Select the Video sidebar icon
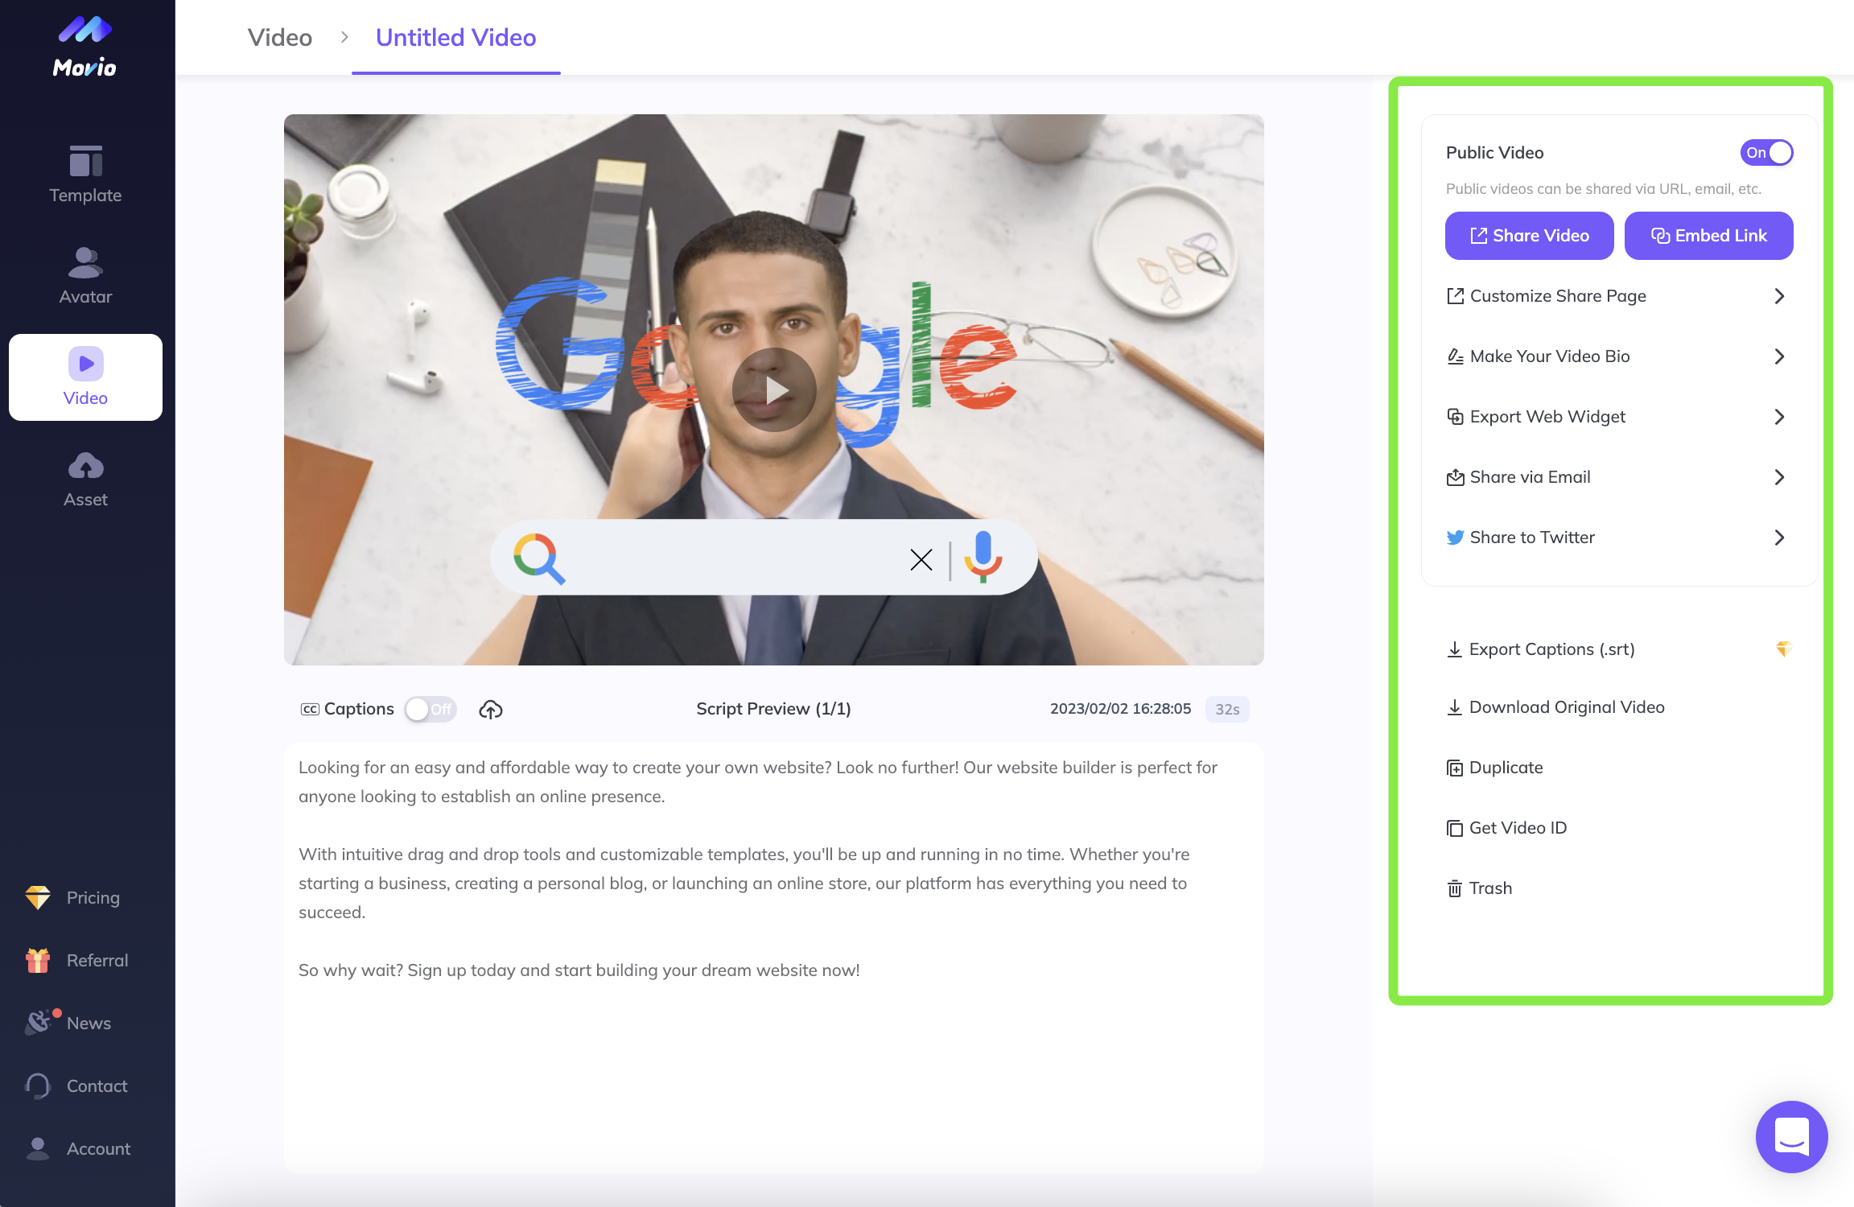 click(85, 364)
